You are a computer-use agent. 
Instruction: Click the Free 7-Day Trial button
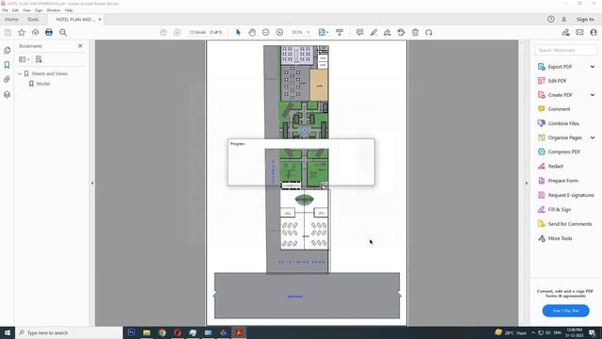(x=565, y=311)
